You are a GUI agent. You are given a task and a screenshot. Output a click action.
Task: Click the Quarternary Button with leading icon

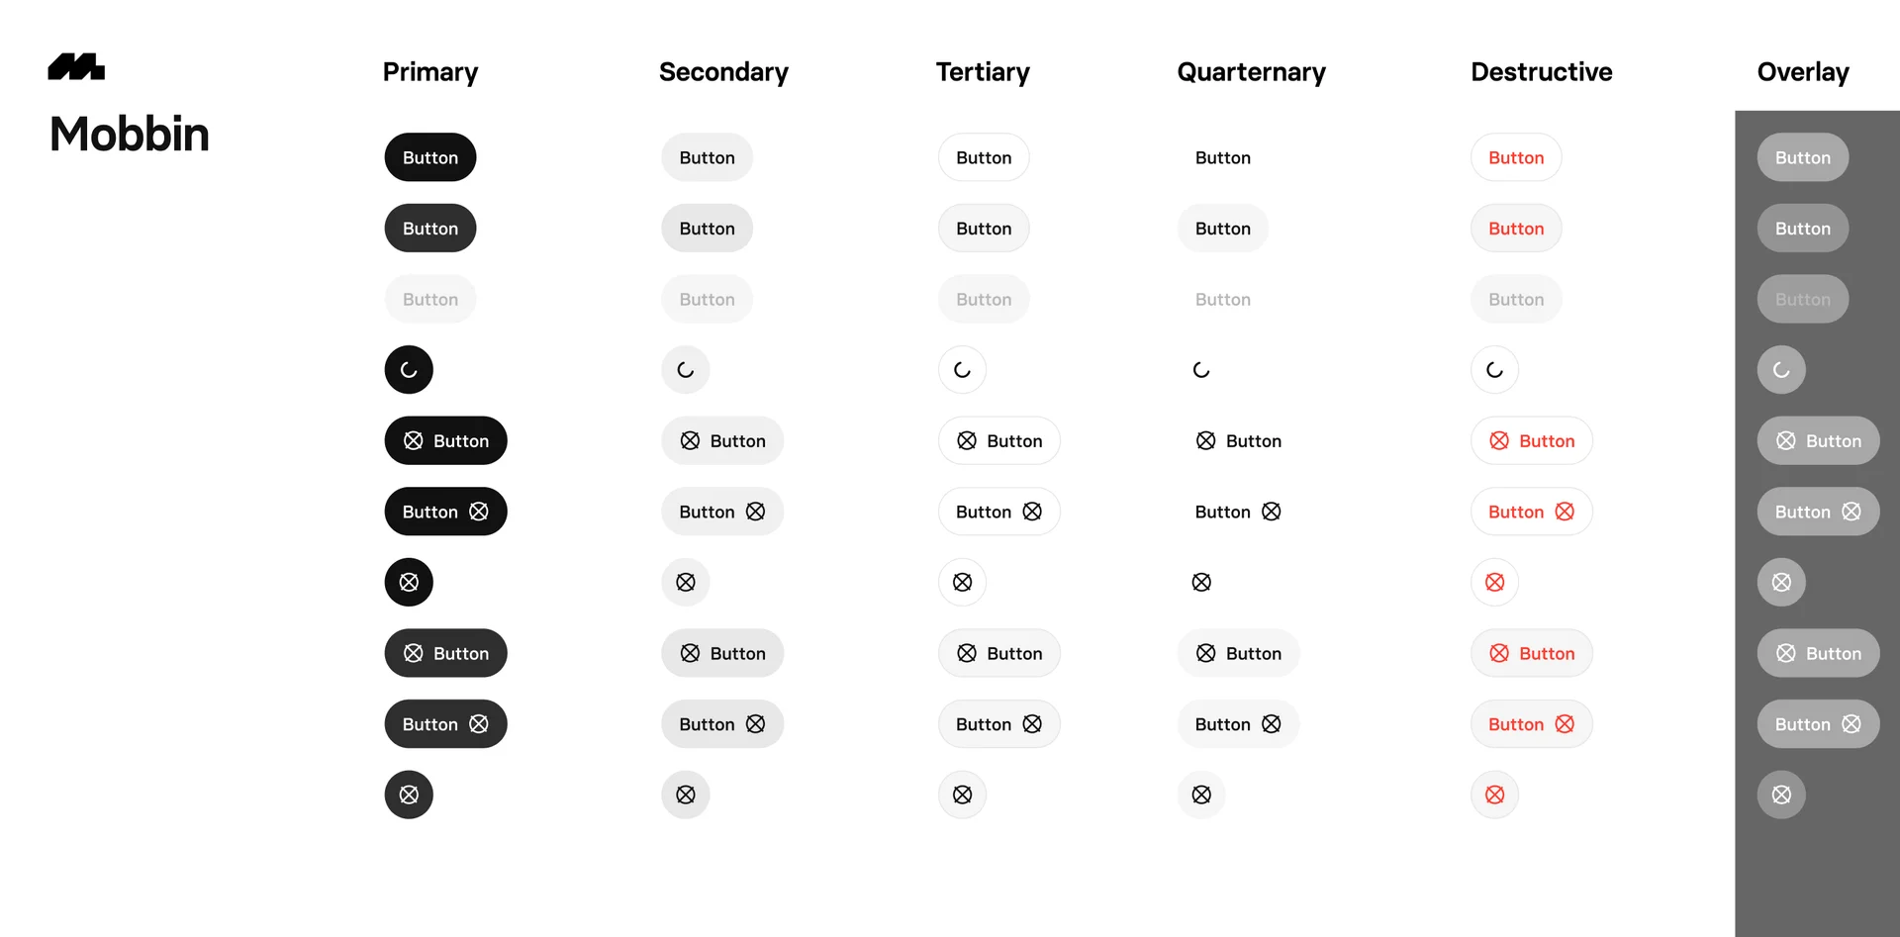[x=1238, y=440]
